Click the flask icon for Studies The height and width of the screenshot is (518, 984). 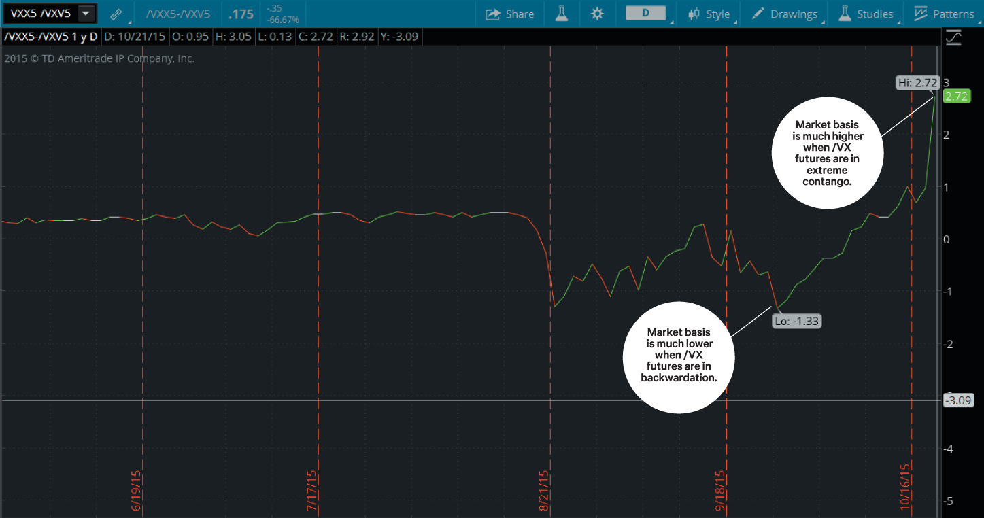click(x=845, y=13)
